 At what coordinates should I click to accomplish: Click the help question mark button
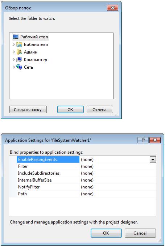pyautogui.click(x=143, y=140)
